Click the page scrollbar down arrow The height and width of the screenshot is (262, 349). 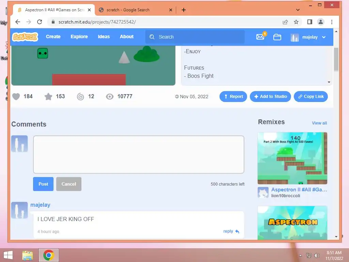point(336,237)
